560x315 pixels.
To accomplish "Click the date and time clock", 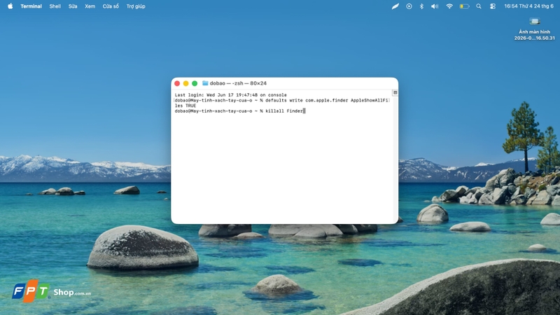I will tap(528, 6).
